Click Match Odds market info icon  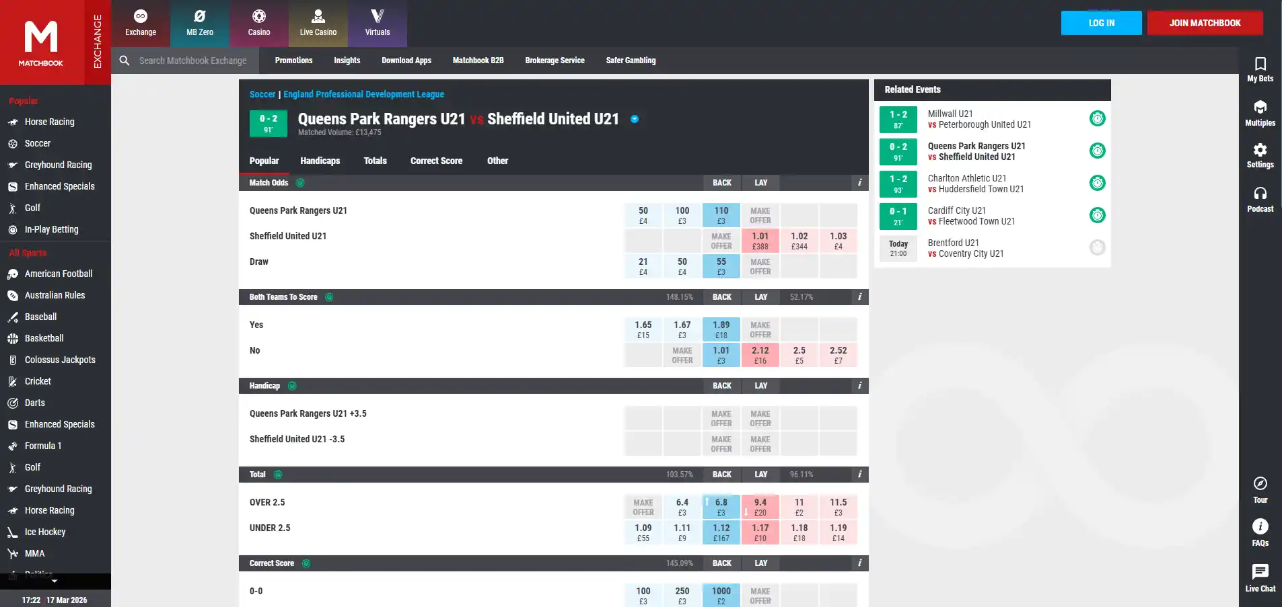[x=859, y=183]
